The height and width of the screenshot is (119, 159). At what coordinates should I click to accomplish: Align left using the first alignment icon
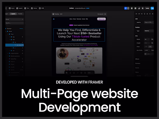tap(136, 14)
